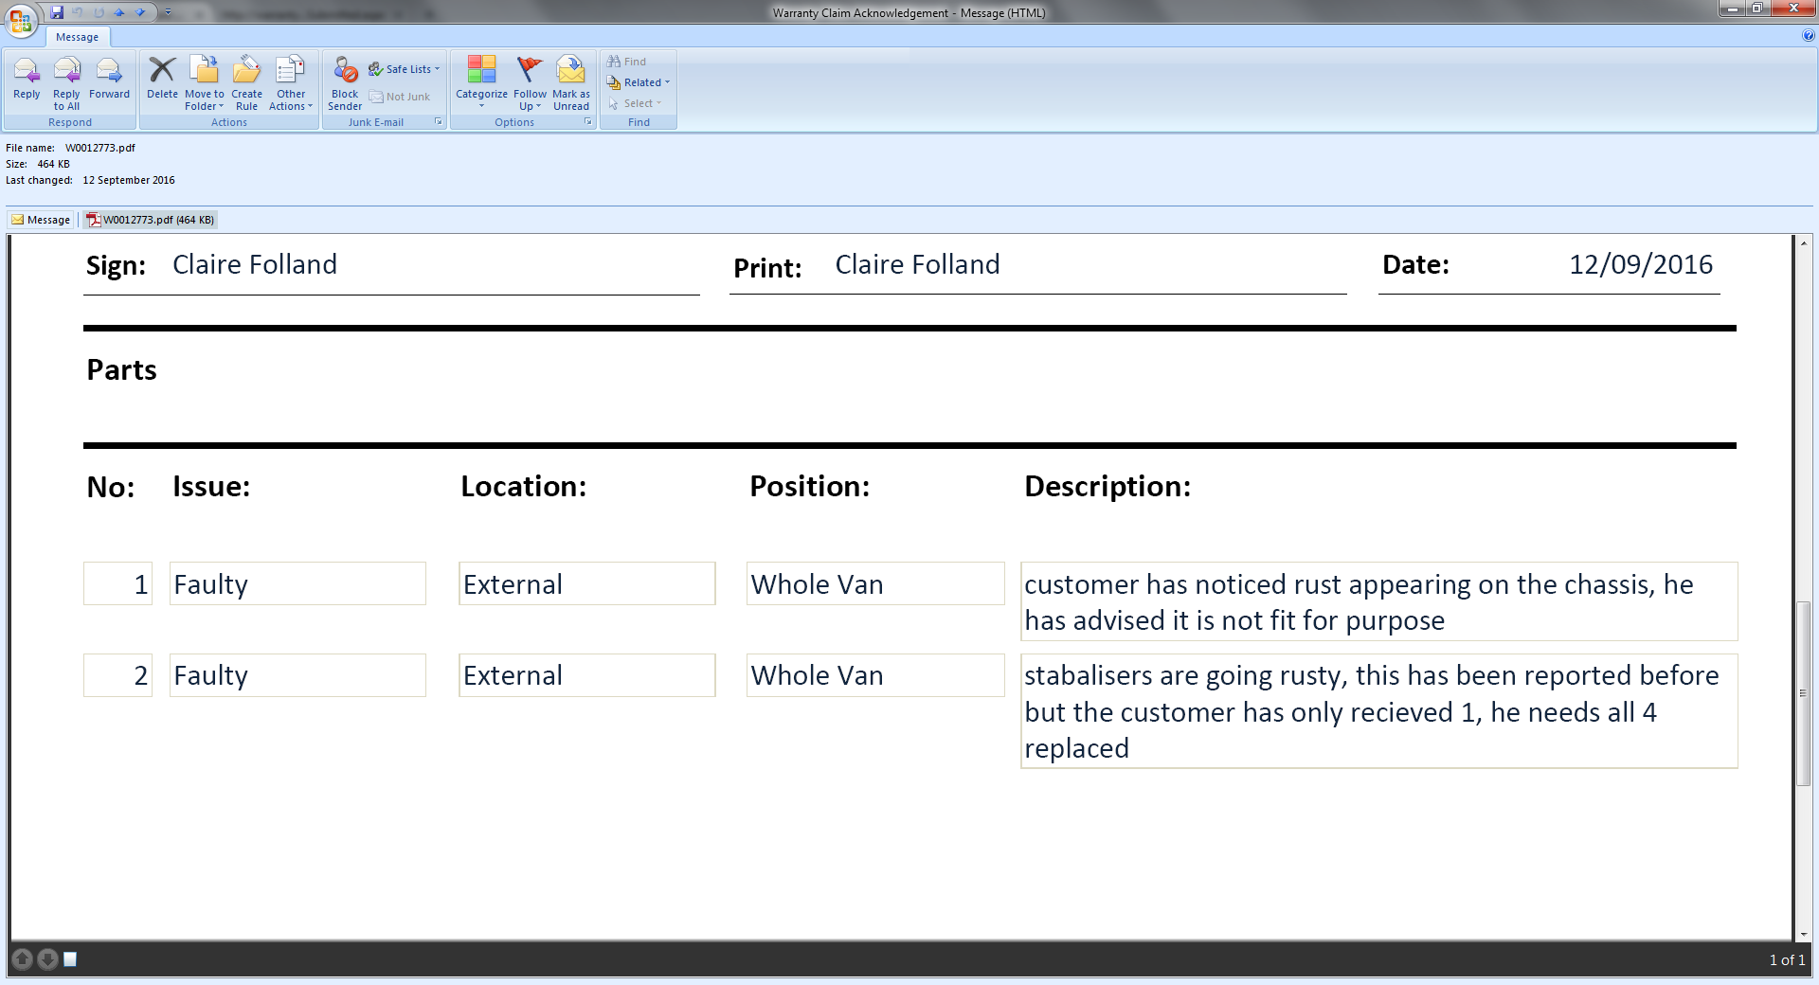1819x985 pixels.
Task: Click the Reply button
Action: click(27, 80)
